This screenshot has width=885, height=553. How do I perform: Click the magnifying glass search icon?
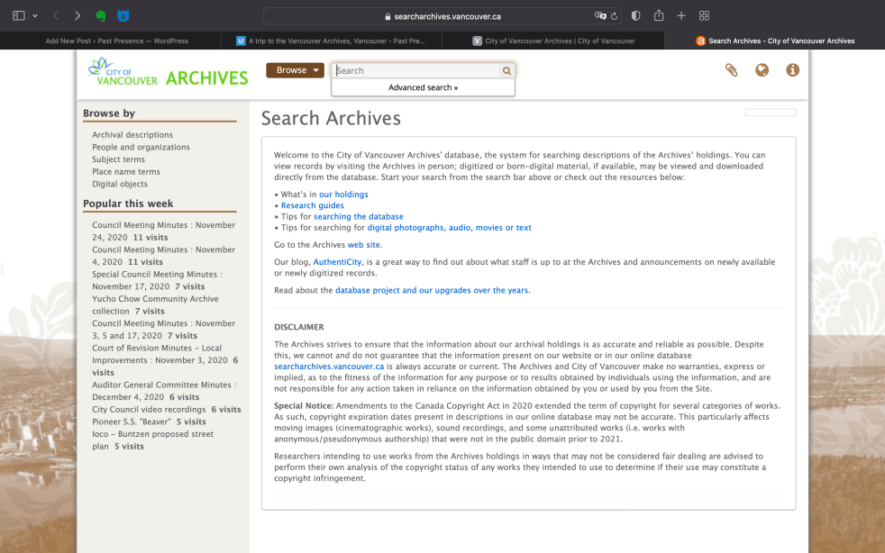point(506,70)
